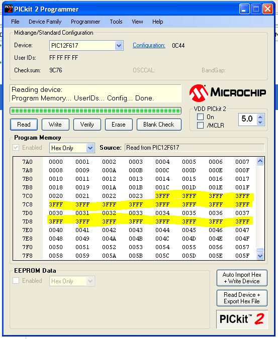Click the User IDs value FF FF FF FF
The width and height of the screenshot is (278, 339).
coord(64,58)
